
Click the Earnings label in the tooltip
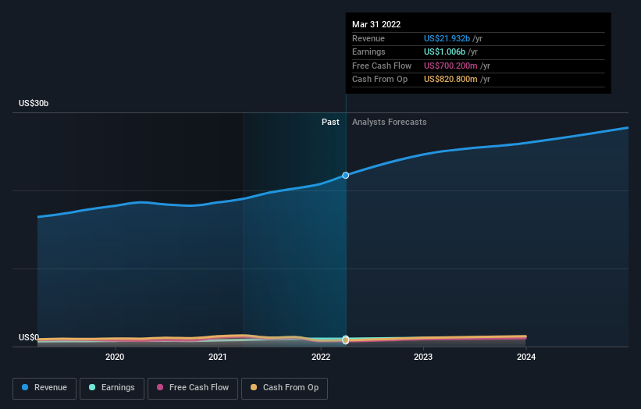point(369,52)
